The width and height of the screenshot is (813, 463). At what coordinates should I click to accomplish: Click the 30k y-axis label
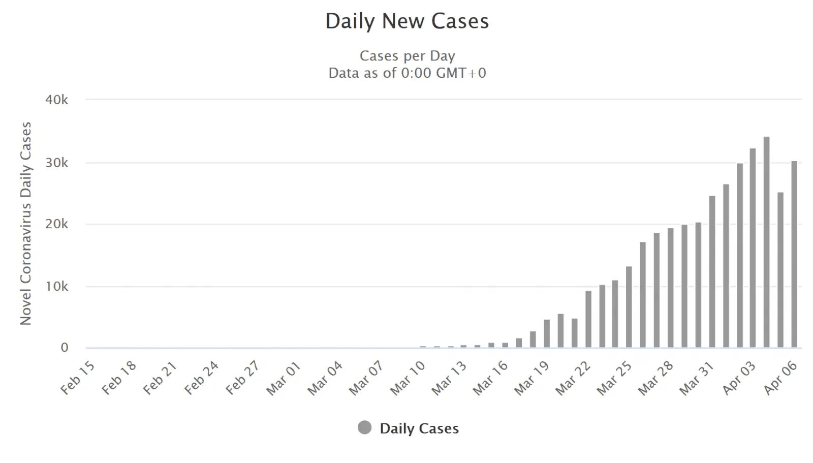click(x=56, y=163)
